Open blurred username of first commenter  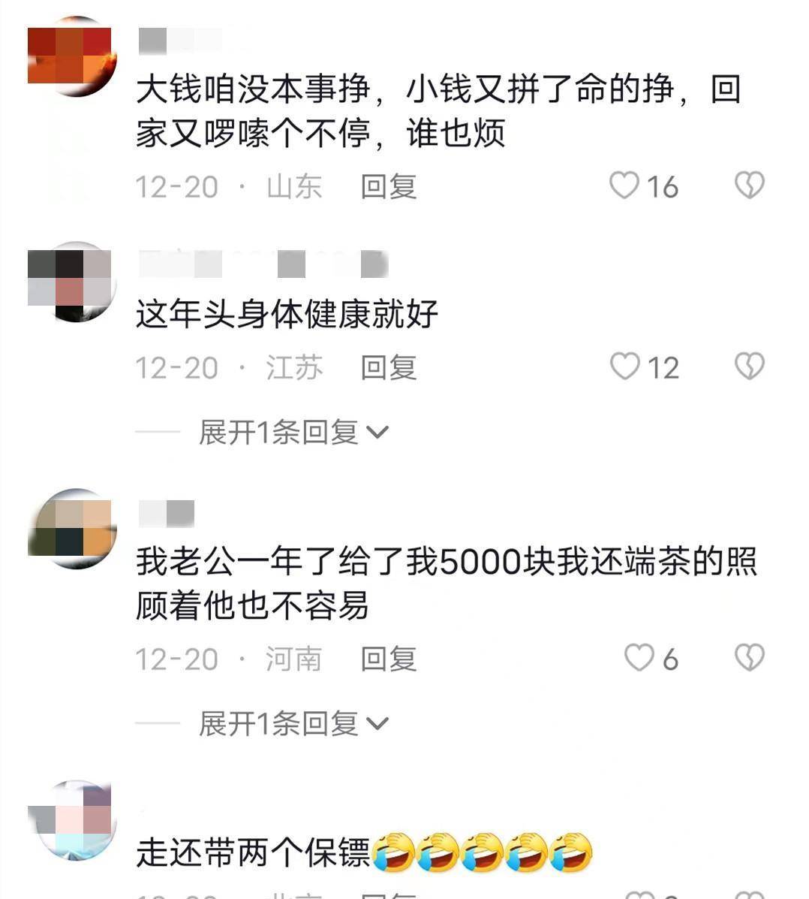(180, 41)
